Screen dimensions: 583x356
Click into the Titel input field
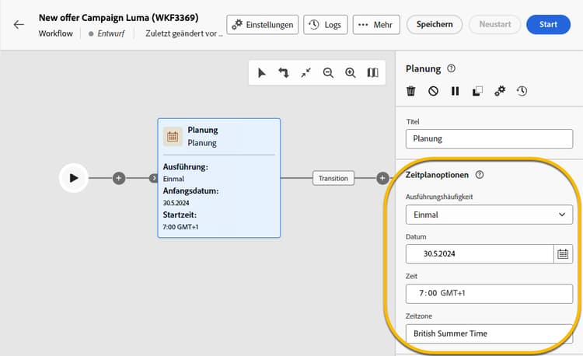(x=489, y=139)
